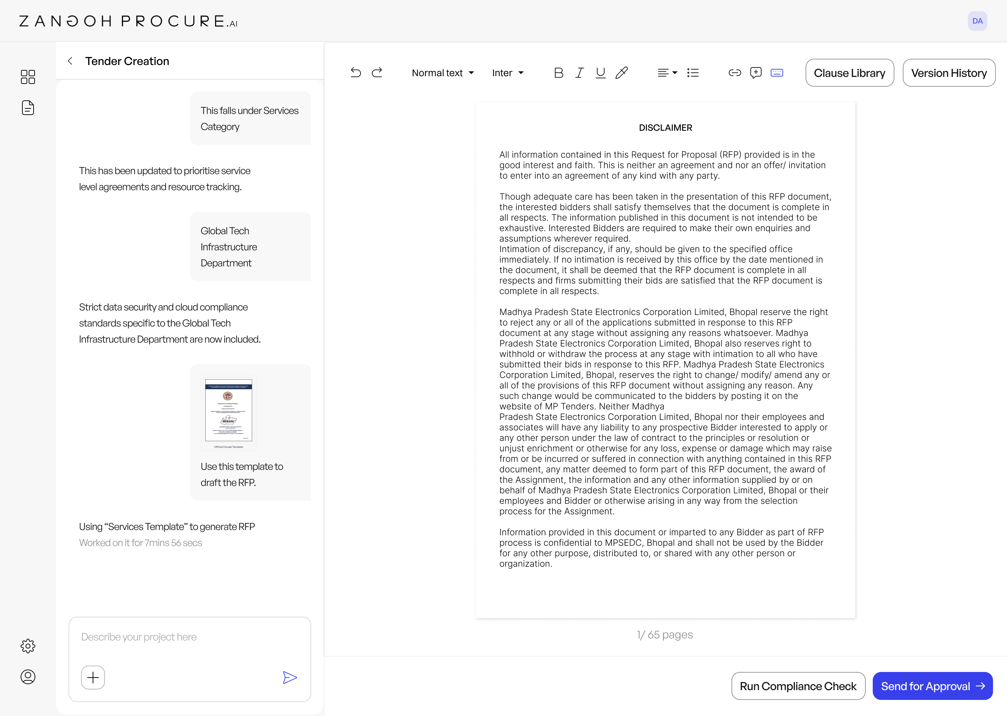The image size is (1007, 716).
Task: Click the keyboard icon in toolbar
Action: point(777,73)
